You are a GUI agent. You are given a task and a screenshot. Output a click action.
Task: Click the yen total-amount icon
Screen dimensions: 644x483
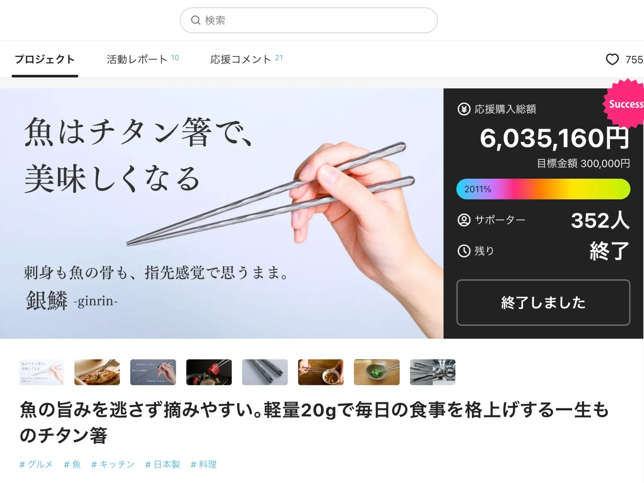(464, 109)
